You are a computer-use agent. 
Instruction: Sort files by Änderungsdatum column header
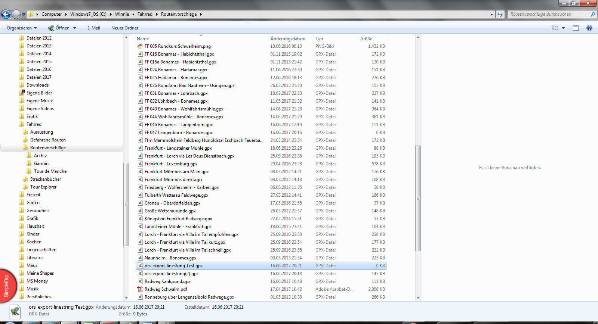click(288, 39)
